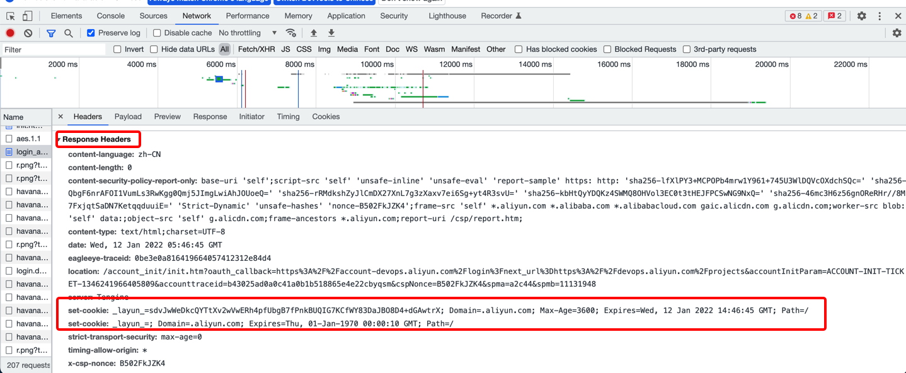
Task: Open the Application panel
Action: (x=346, y=16)
